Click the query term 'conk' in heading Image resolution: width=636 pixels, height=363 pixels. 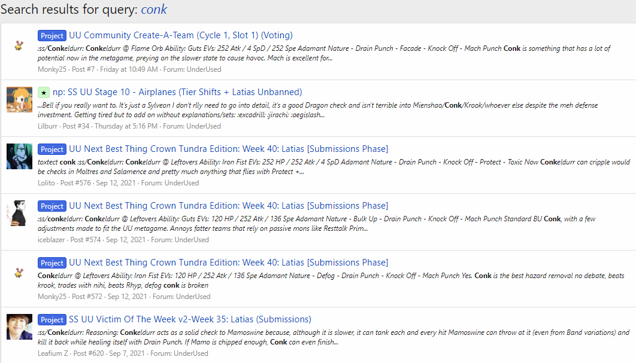coord(154,10)
